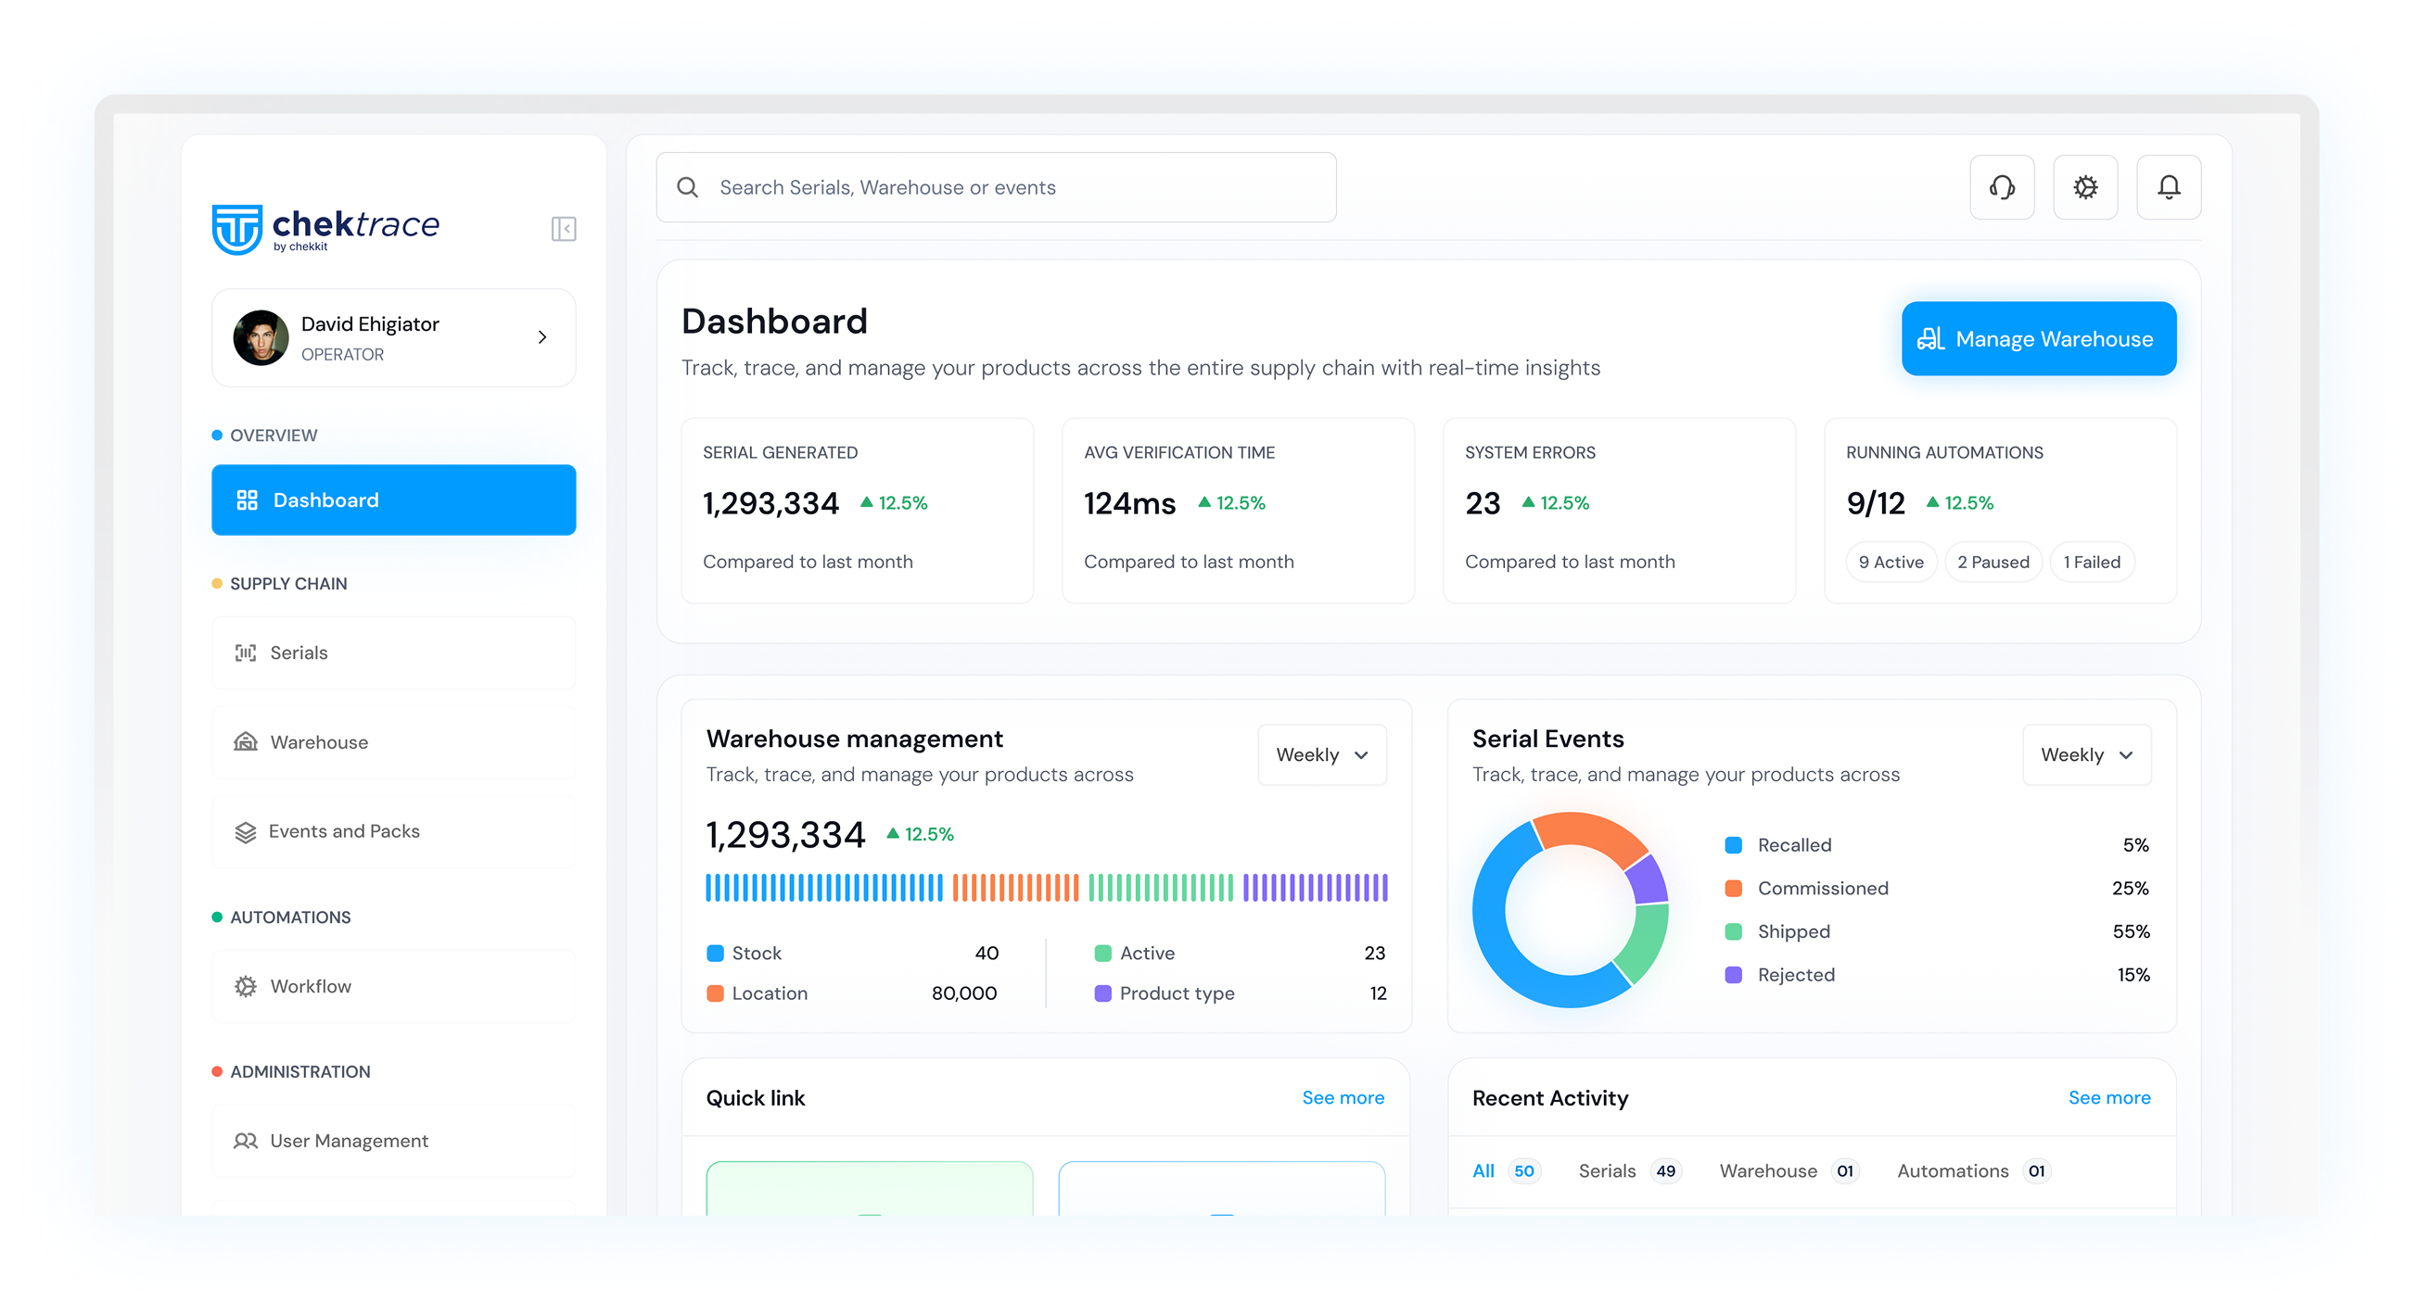Image resolution: width=2419 pixels, height=1315 pixels.
Task: Click See more in Quick link
Action: pos(1342,1097)
